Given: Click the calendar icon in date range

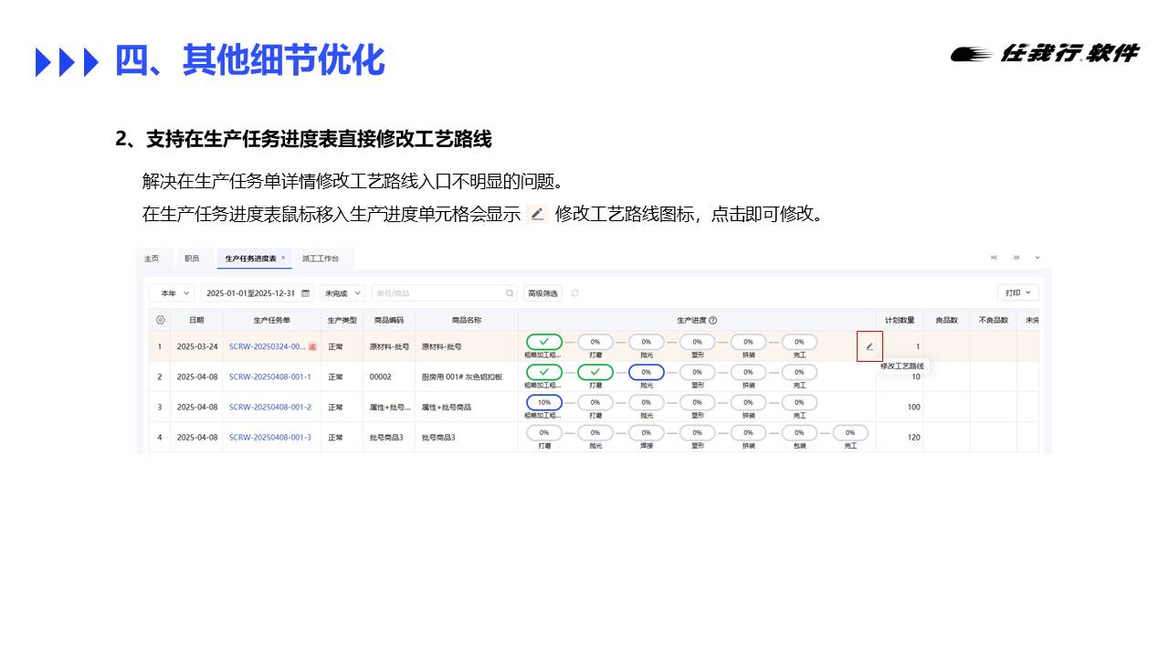Looking at the screenshot, I should [x=305, y=293].
